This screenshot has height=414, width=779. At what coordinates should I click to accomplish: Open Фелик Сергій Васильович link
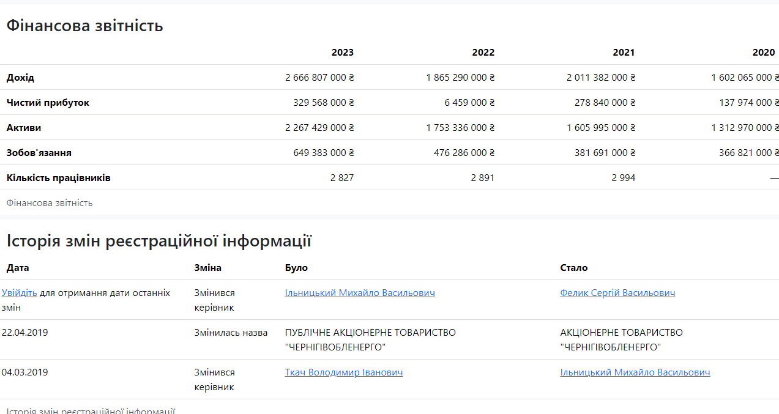coord(617,293)
